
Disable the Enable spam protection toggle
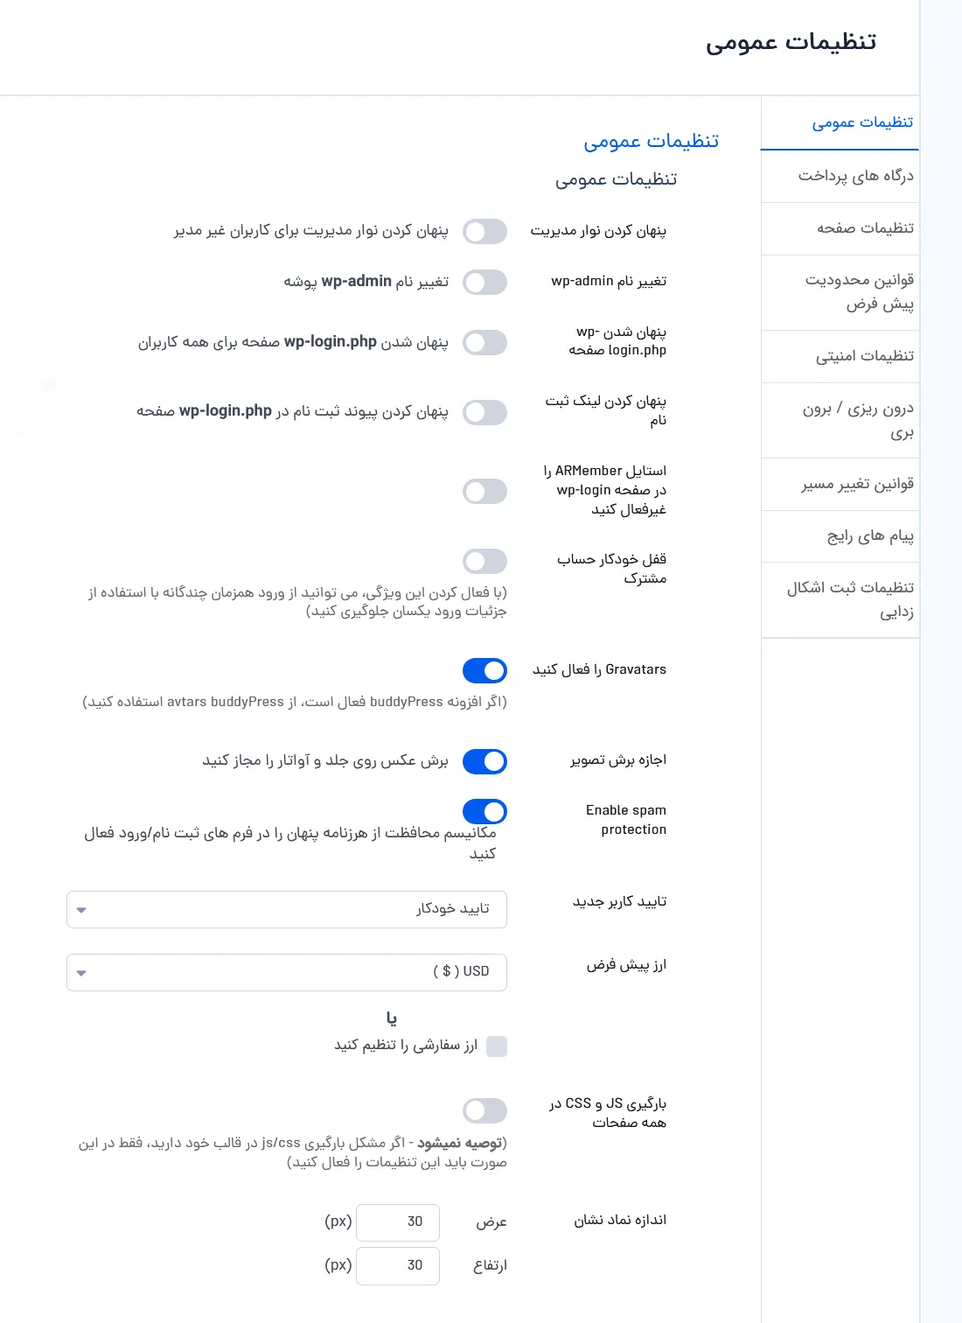484,811
